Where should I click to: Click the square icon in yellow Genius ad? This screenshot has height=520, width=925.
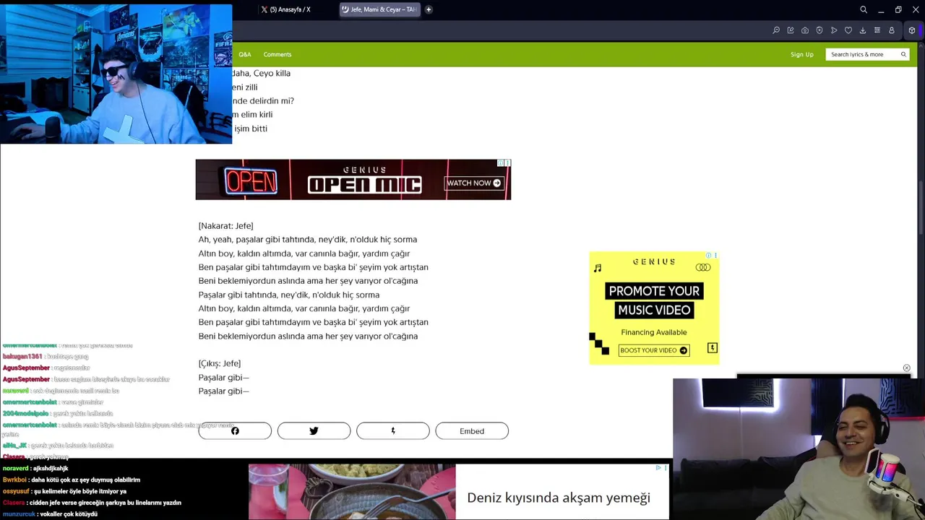pos(713,348)
